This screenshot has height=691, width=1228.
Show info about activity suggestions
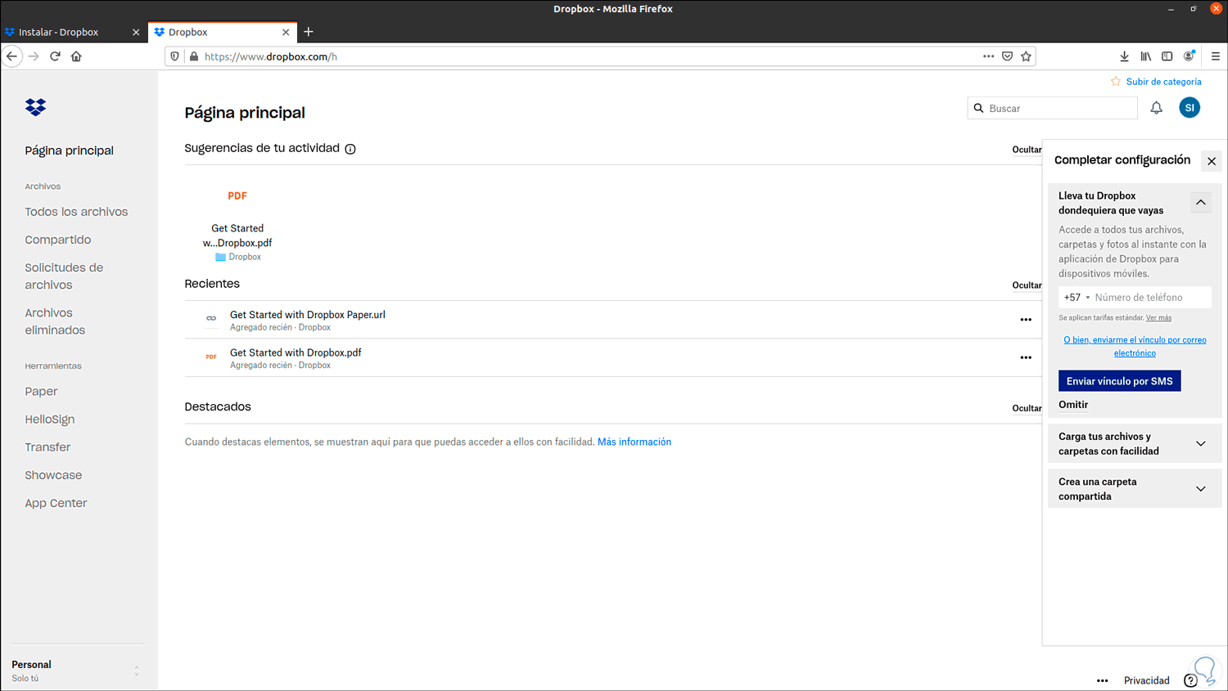pos(350,149)
